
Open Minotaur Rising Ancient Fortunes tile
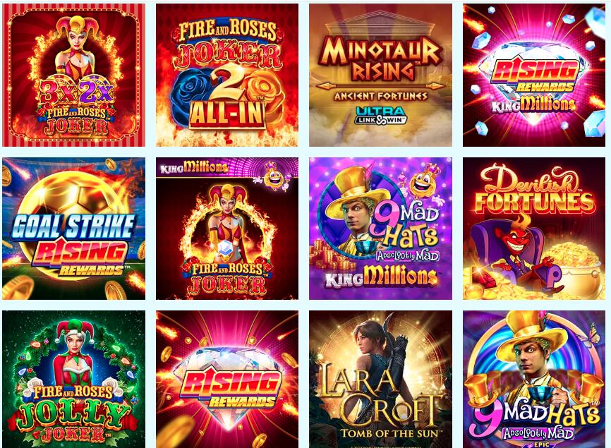click(381, 75)
